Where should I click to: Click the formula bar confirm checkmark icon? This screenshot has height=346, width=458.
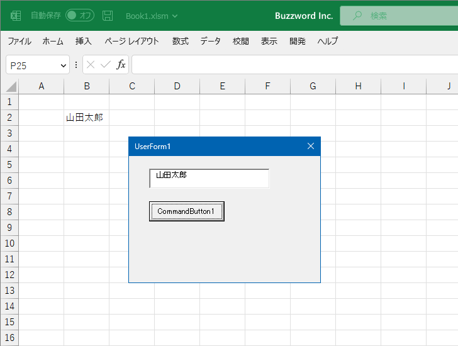(x=106, y=64)
